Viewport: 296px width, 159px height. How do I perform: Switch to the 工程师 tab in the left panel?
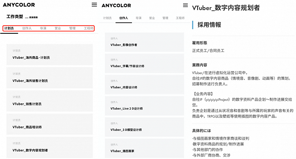[88, 28]
